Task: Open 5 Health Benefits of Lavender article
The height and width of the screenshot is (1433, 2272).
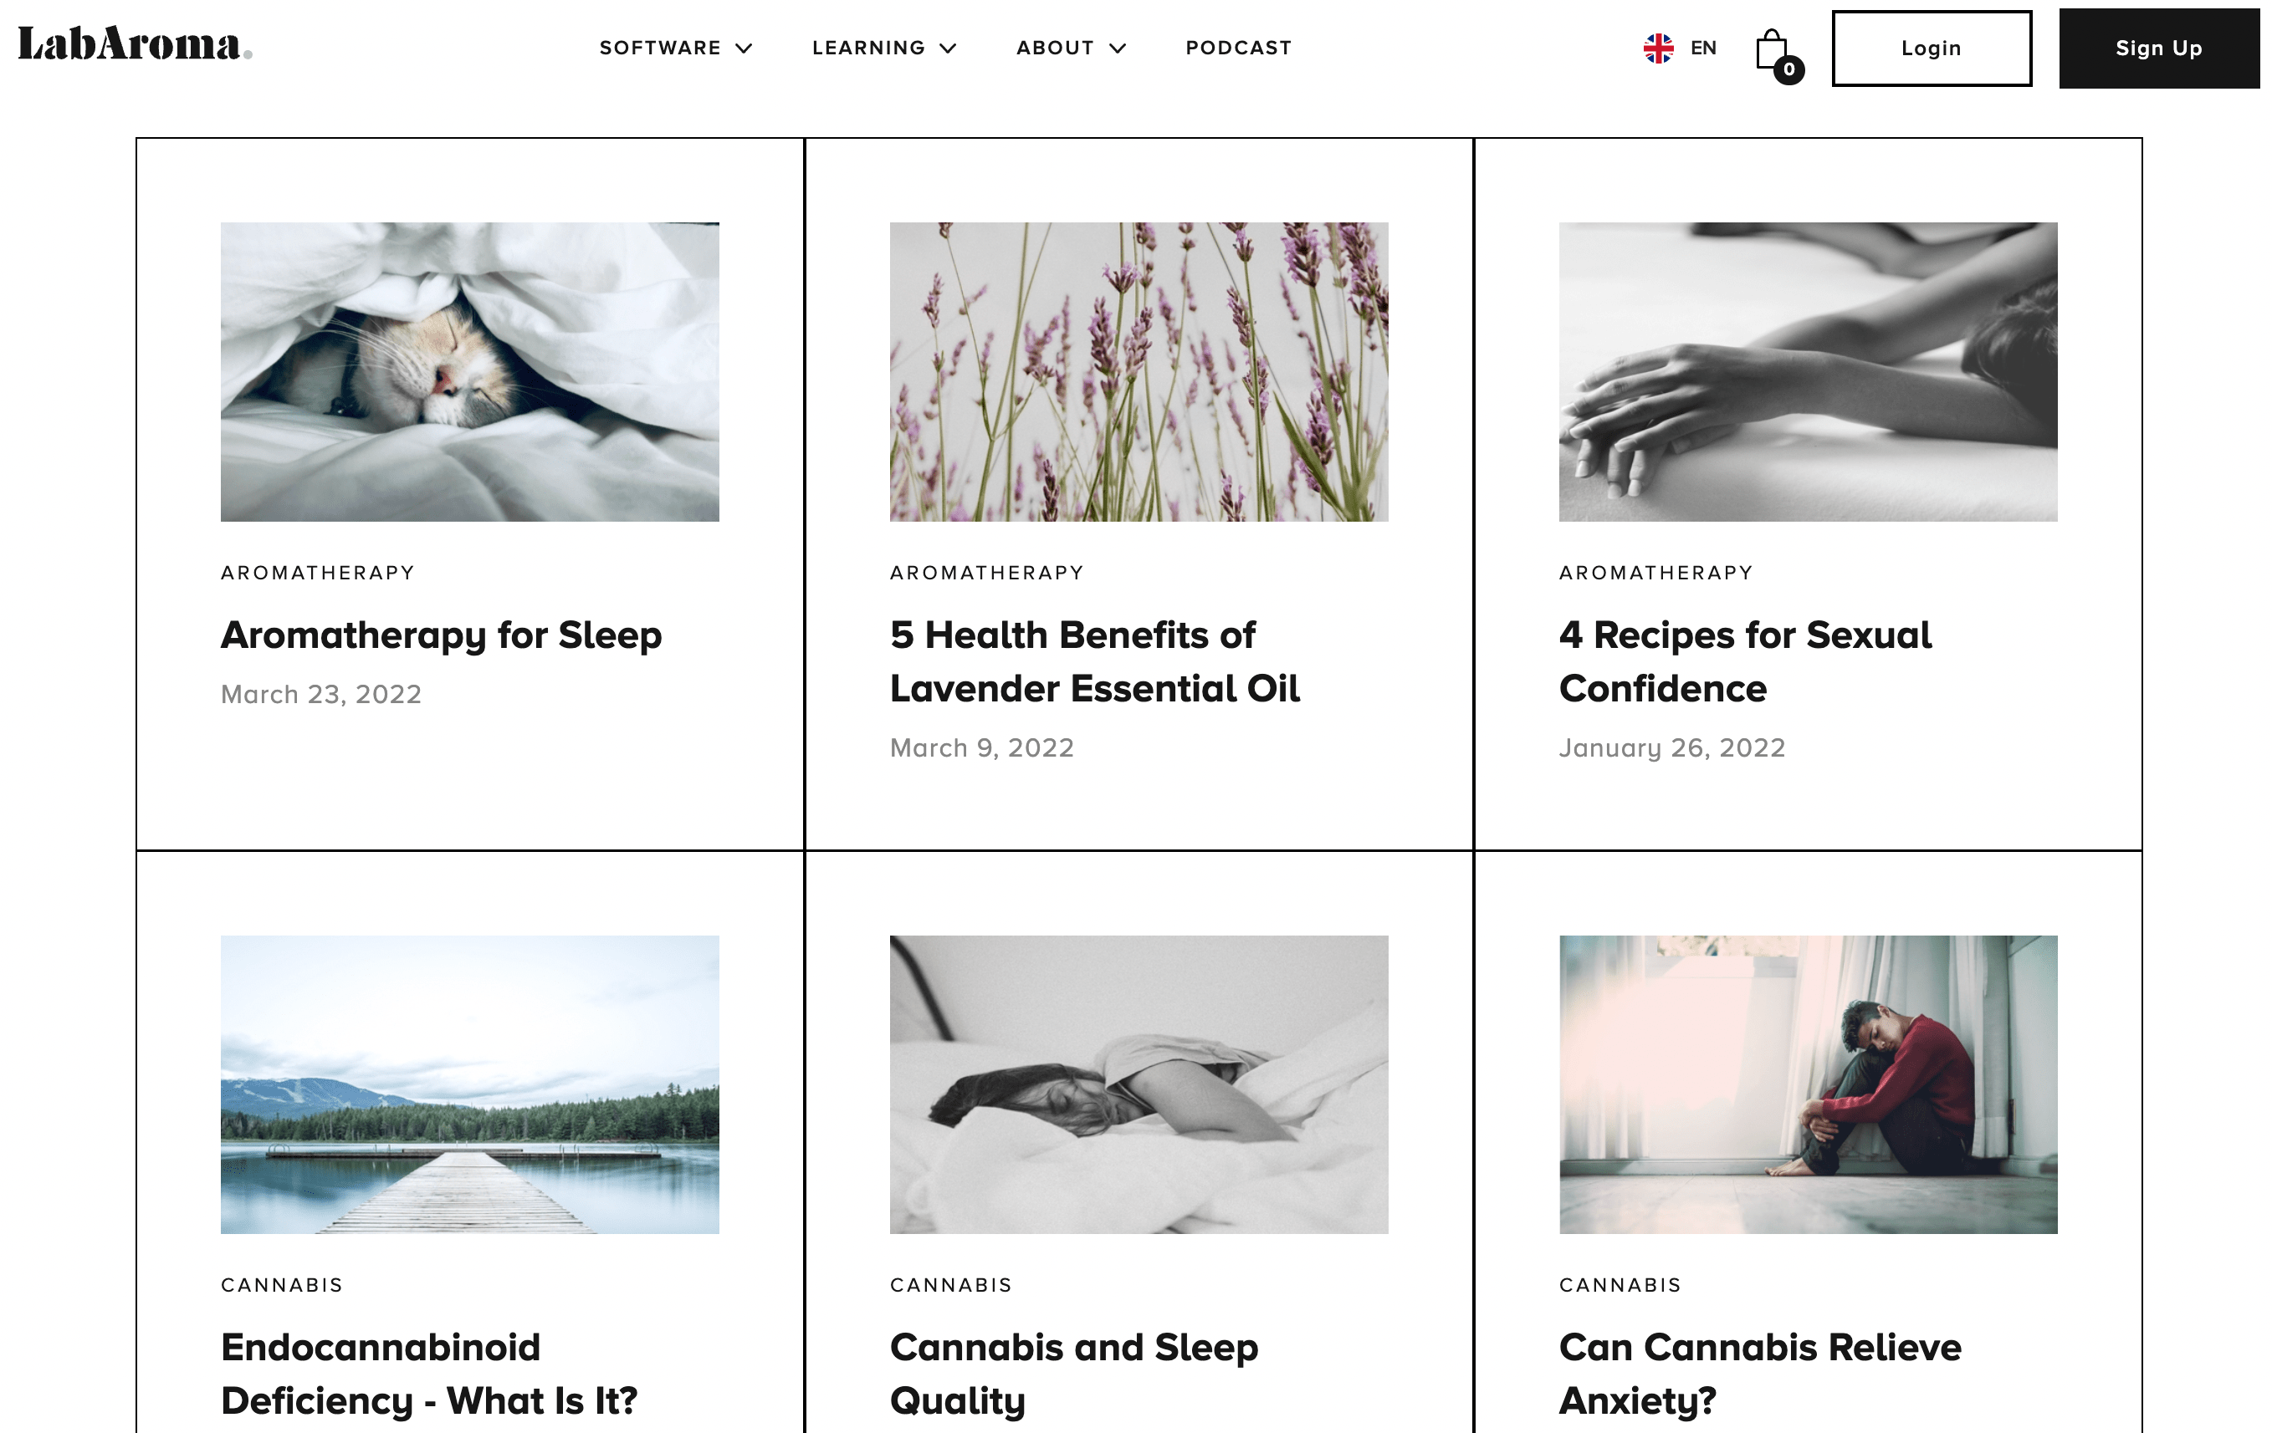Action: click(1094, 662)
